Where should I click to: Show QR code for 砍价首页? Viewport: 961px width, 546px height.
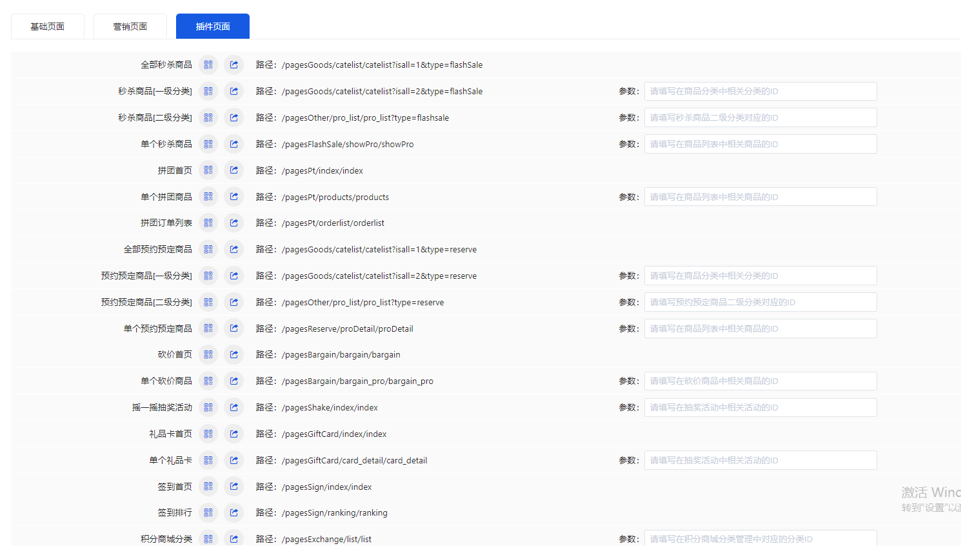point(208,355)
